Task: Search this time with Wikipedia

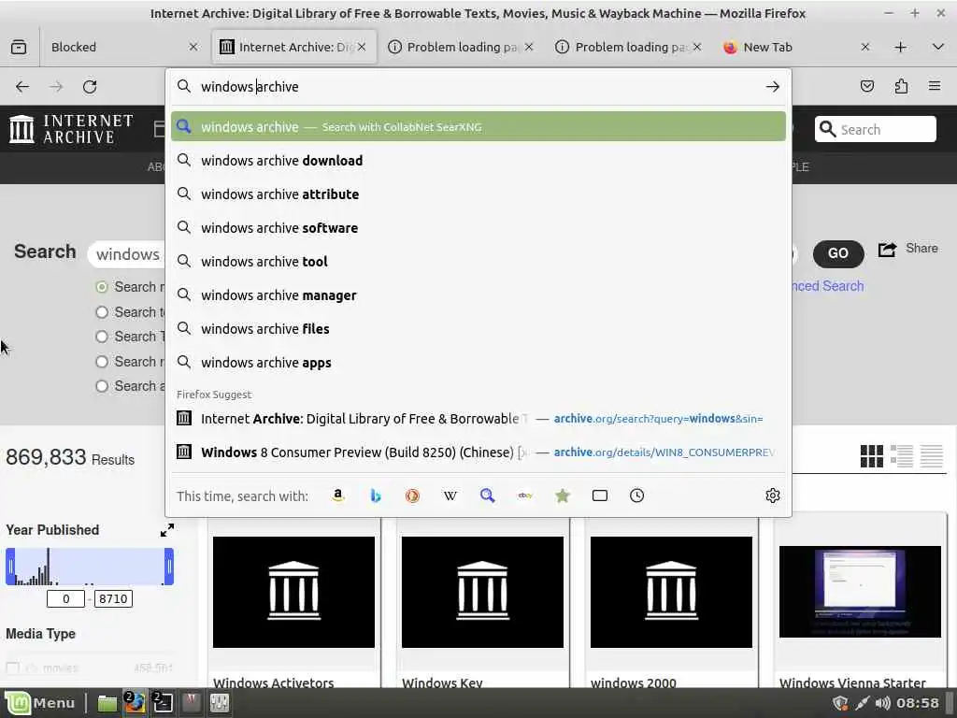Action: click(450, 495)
